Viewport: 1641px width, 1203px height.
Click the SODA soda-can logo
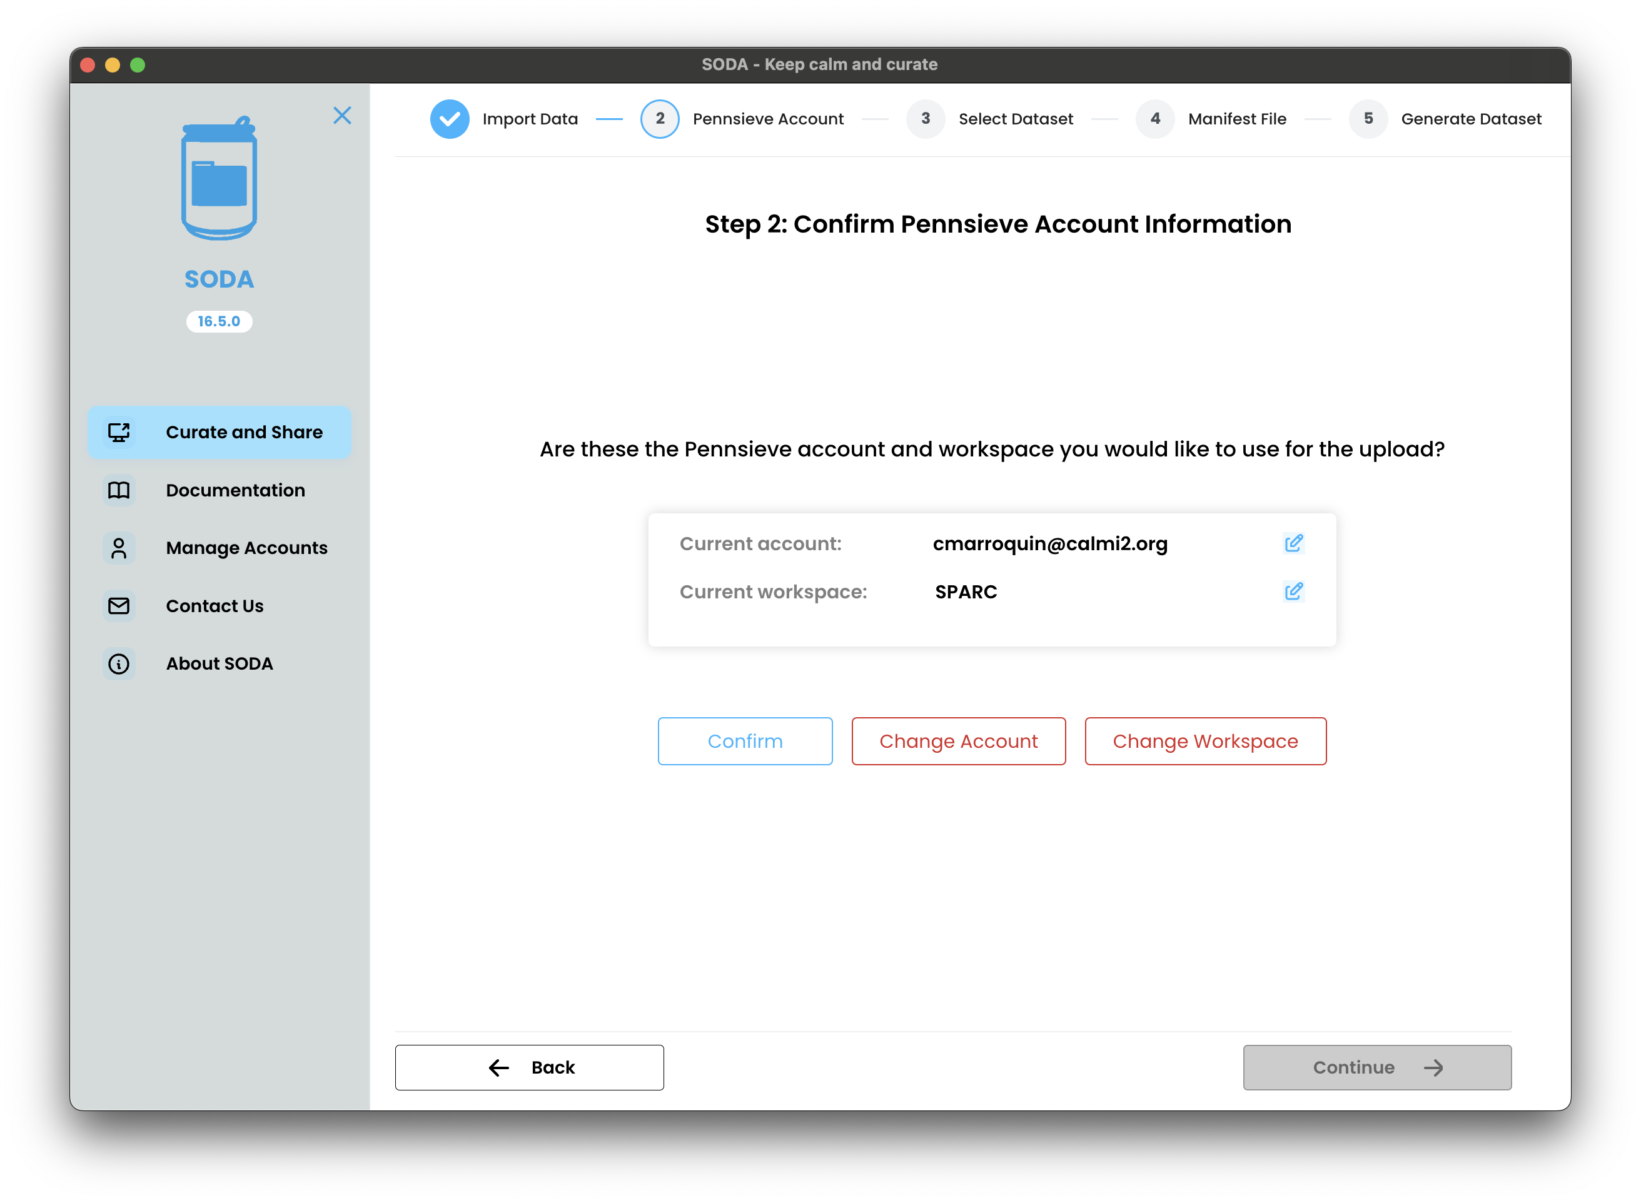coord(218,179)
